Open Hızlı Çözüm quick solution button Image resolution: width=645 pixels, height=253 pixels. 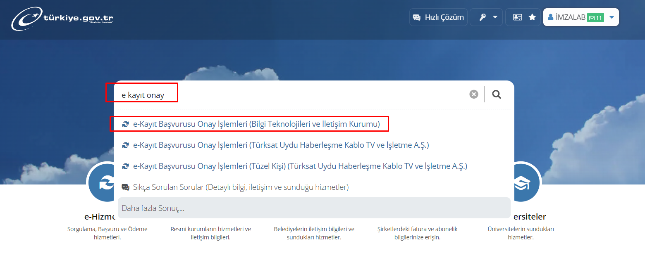[438, 17]
